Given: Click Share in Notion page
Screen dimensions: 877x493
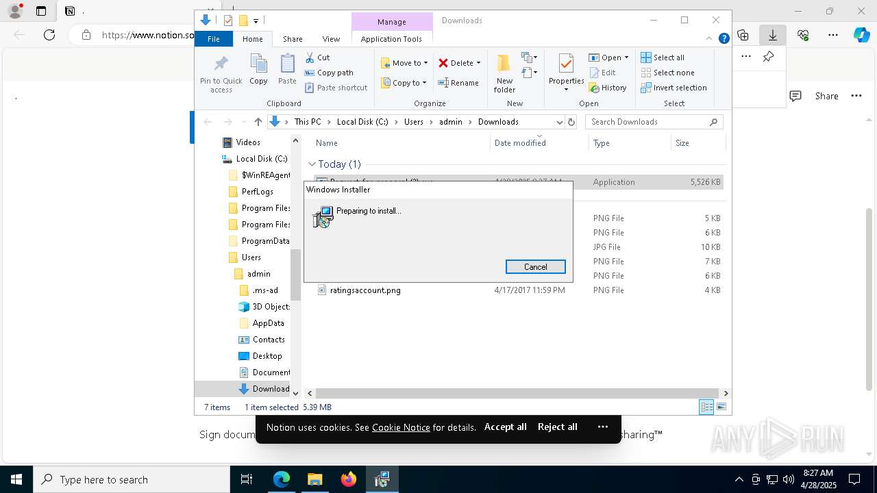Looking at the screenshot, I should coord(826,96).
